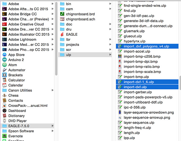Select import-gerber.ulp file
Screen dimensions: 181x141
click(147, 92)
